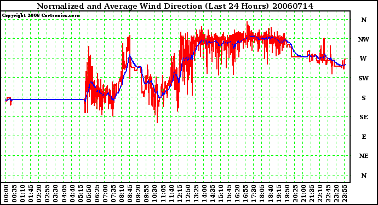This screenshot has height=205, width=378.
Task: Click the '03:30' time label
Action: (56, 194)
